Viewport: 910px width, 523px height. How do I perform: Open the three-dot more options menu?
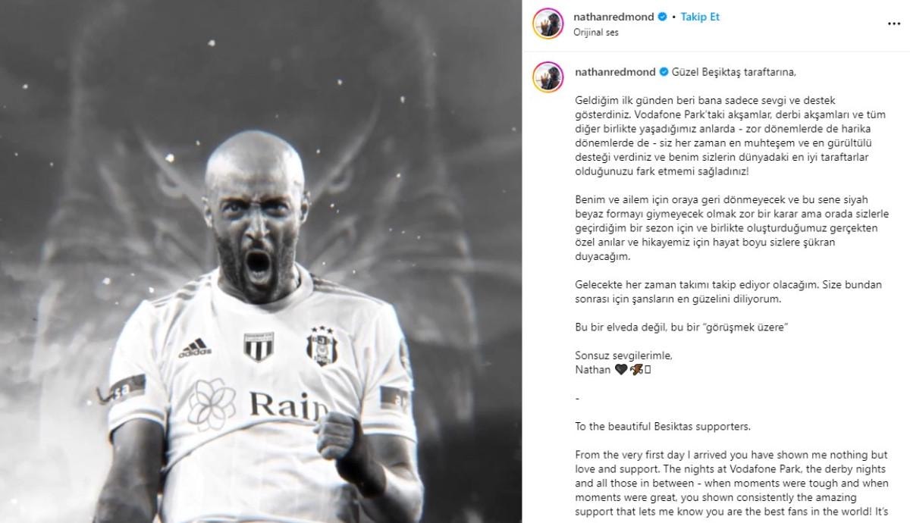[x=892, y=24]
